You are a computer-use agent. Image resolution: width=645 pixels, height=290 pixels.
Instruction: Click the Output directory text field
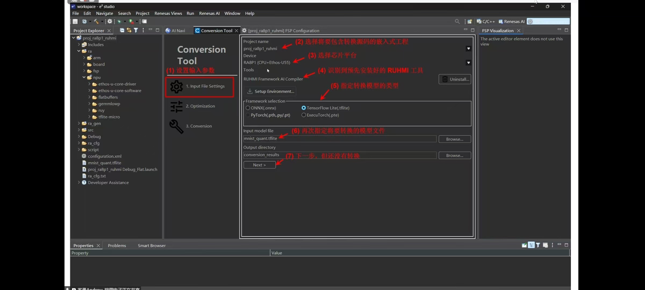coord(340,155)
